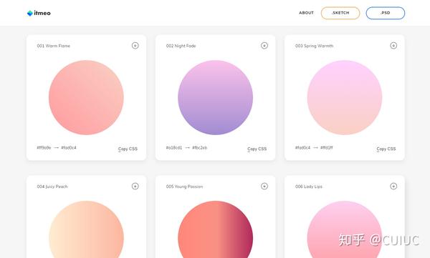This screenshot has height=258, width=430.
Task: Select the Juicy Peach gradient circle
Action: pos(86,229)
